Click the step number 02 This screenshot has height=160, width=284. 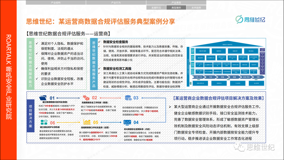click(x=95, y=98)
